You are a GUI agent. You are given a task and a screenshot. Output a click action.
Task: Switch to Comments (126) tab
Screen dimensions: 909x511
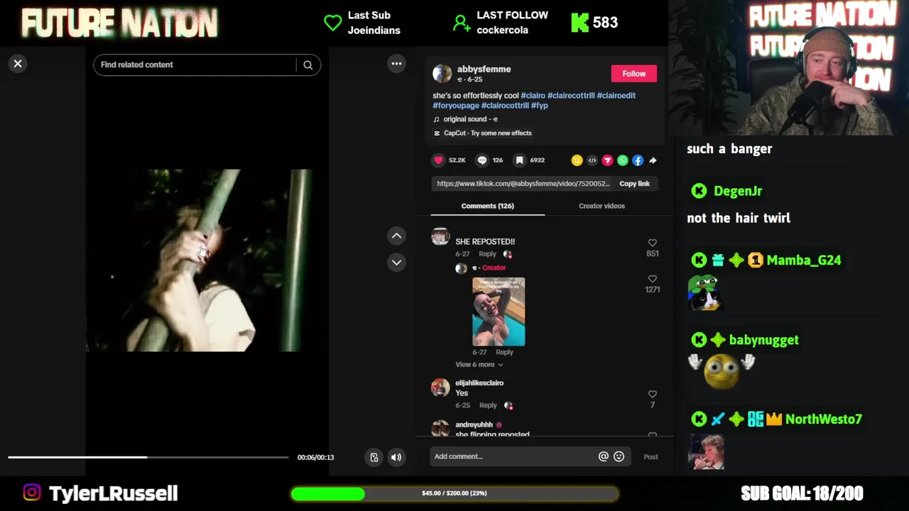pyautogui.click(x=487, y=206)
